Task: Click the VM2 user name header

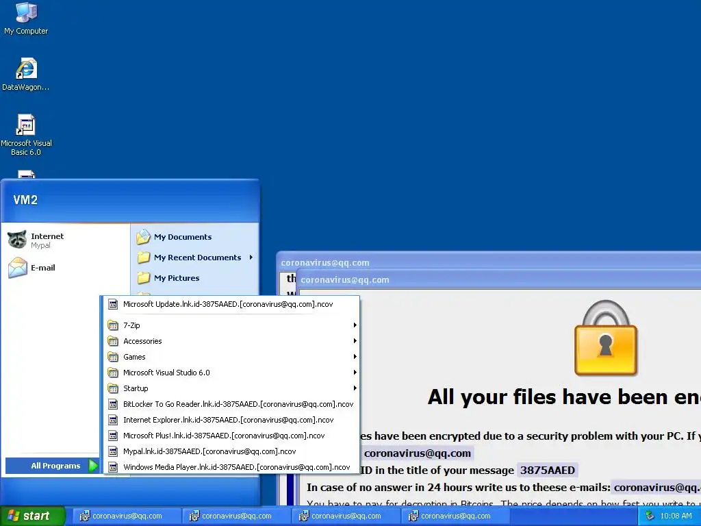Action: coord(25,200)
